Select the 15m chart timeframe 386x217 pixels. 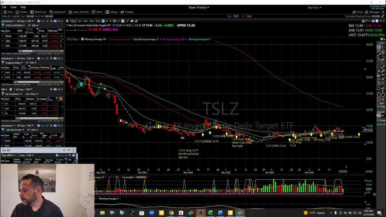pyautogui.click(x=85, y=21)
